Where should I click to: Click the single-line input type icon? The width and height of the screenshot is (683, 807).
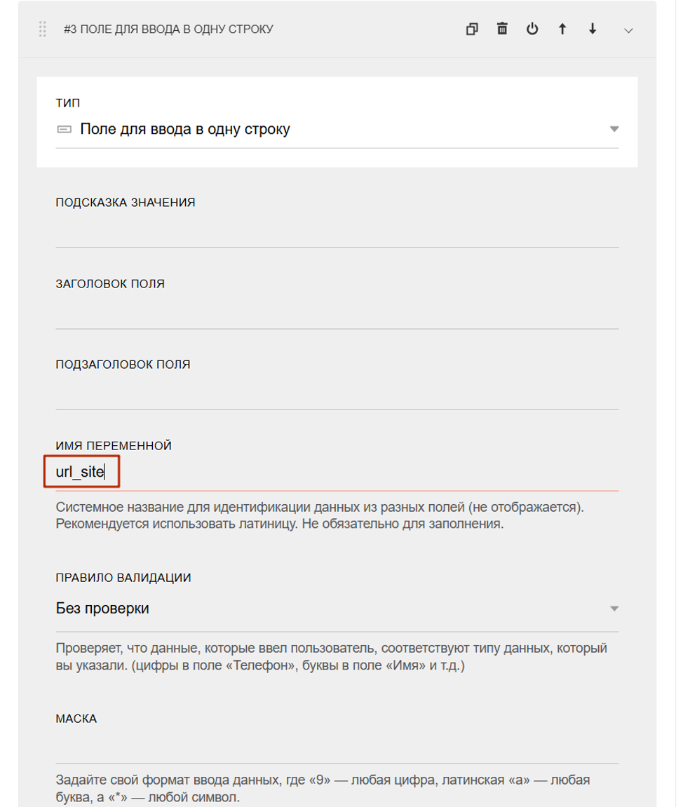click(x=65, y=129)
